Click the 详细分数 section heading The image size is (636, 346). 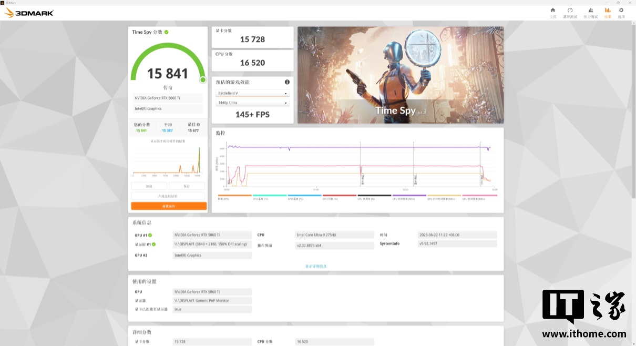[x=141, y=332]
